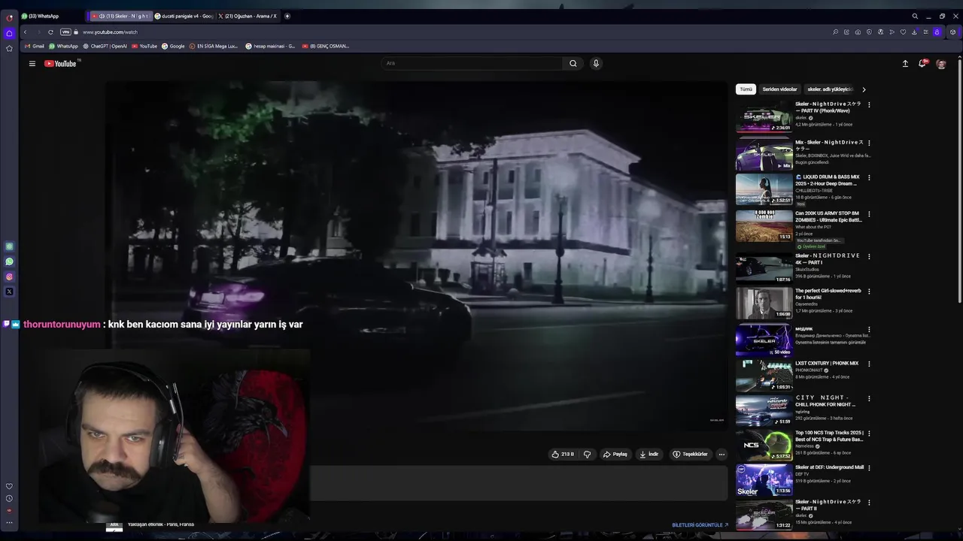Open the sidebar heart pinboards icon
The image size is (963, 541).
pyautogui.click(x=9, y=486)
